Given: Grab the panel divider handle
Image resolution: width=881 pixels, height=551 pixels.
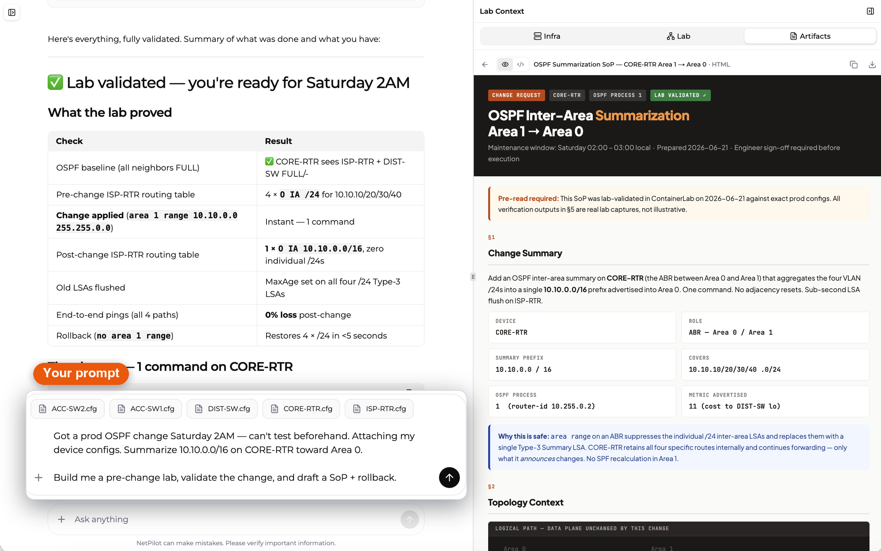Looking at the screenshot, I should click(473, 277).
